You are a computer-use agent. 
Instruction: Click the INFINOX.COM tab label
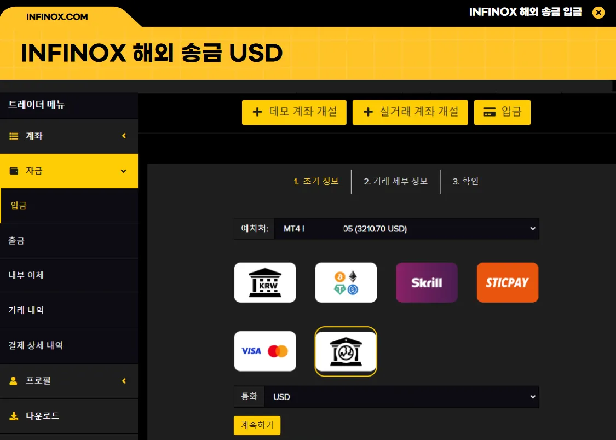(57, 17)
